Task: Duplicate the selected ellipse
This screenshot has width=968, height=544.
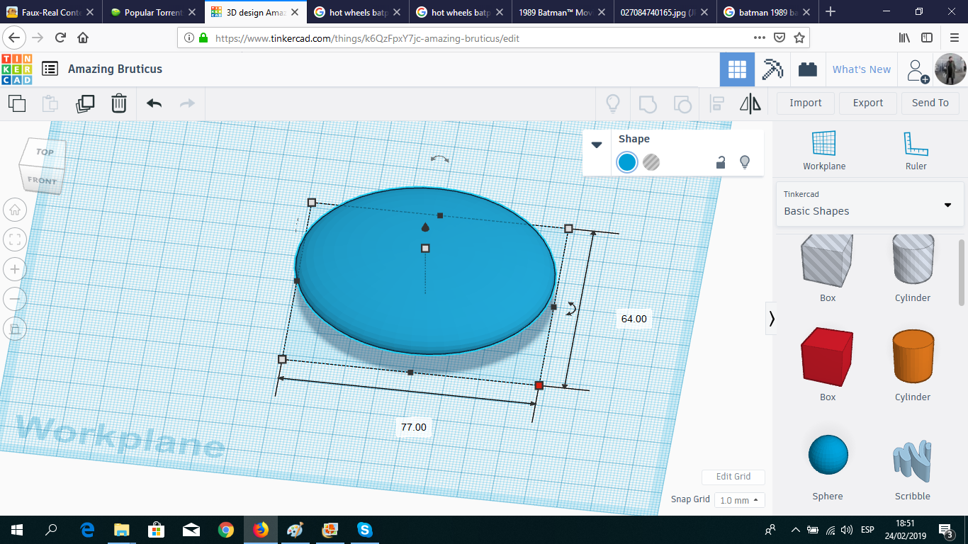Action: (85, 103)
